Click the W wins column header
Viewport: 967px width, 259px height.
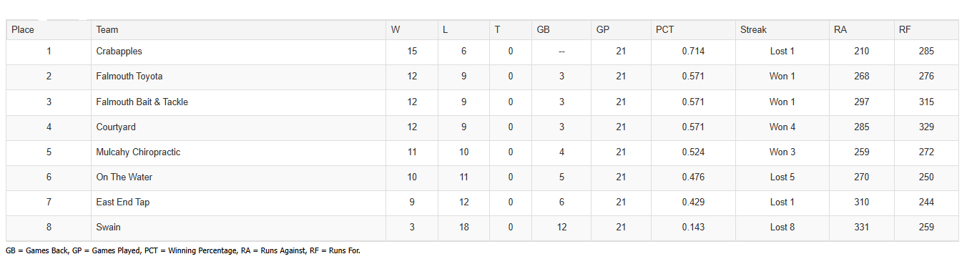(x=396, y=30)
